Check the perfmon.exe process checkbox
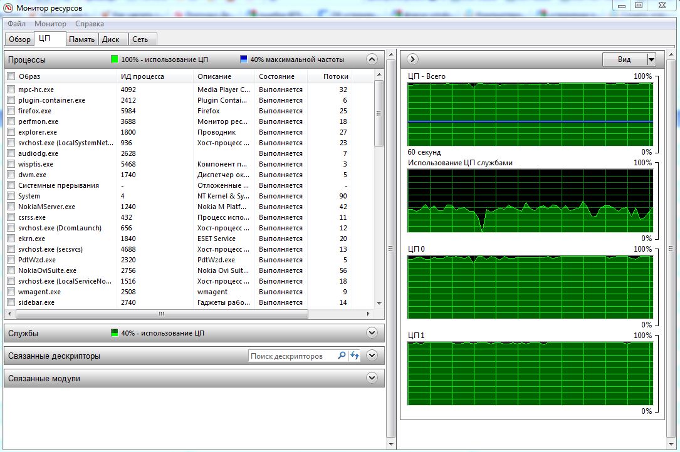Viewport: 680px width, 452px height. (11, 122)
